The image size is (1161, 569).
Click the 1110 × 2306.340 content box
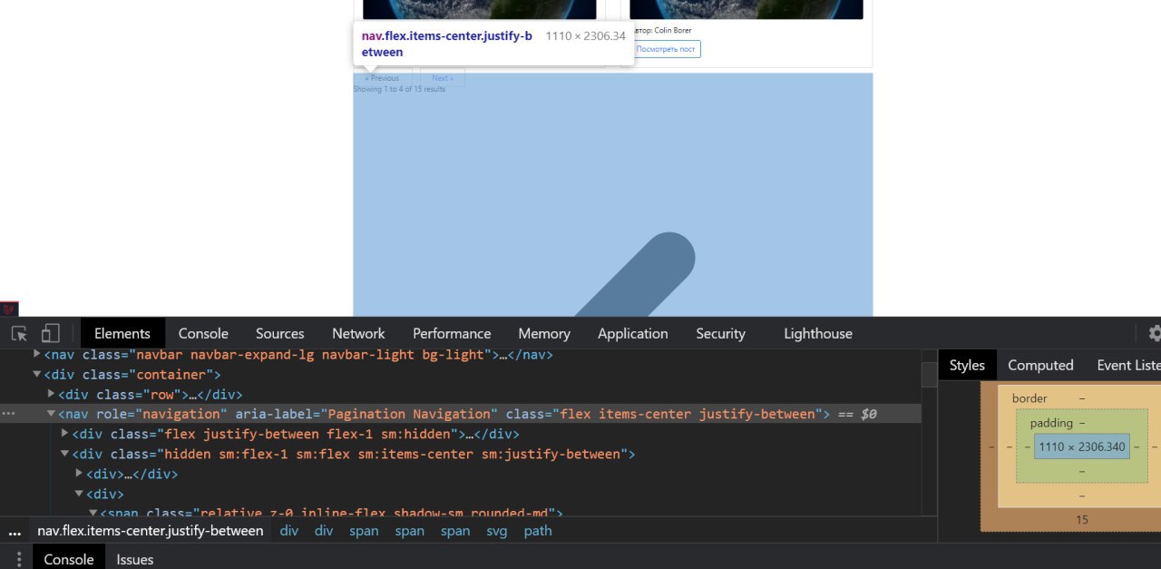click(x=1081, y=446)
